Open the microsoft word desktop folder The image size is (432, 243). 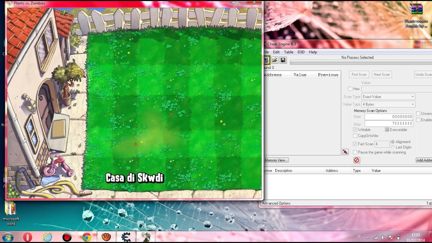click(11, 213)
